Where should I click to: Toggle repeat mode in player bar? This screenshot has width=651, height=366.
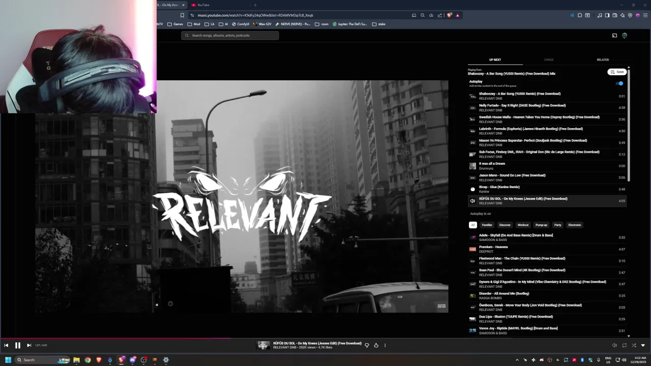coord(624,345)
